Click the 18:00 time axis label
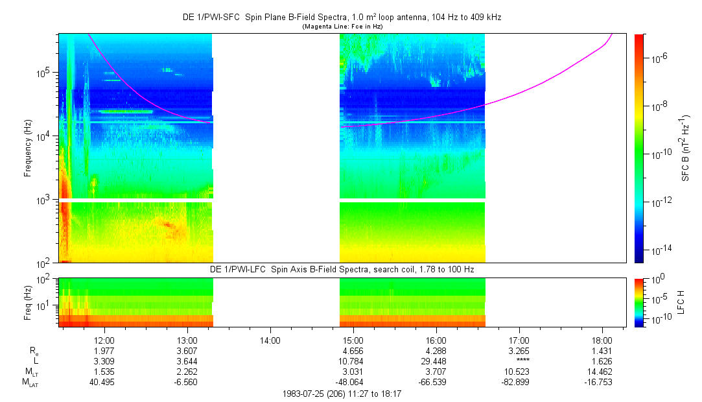Screen dimensions: 702x402 pos(602,340)
